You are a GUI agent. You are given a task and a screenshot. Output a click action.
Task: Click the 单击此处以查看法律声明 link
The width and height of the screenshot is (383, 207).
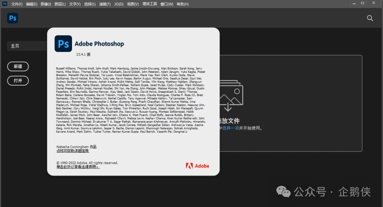[x=78, y=167]
